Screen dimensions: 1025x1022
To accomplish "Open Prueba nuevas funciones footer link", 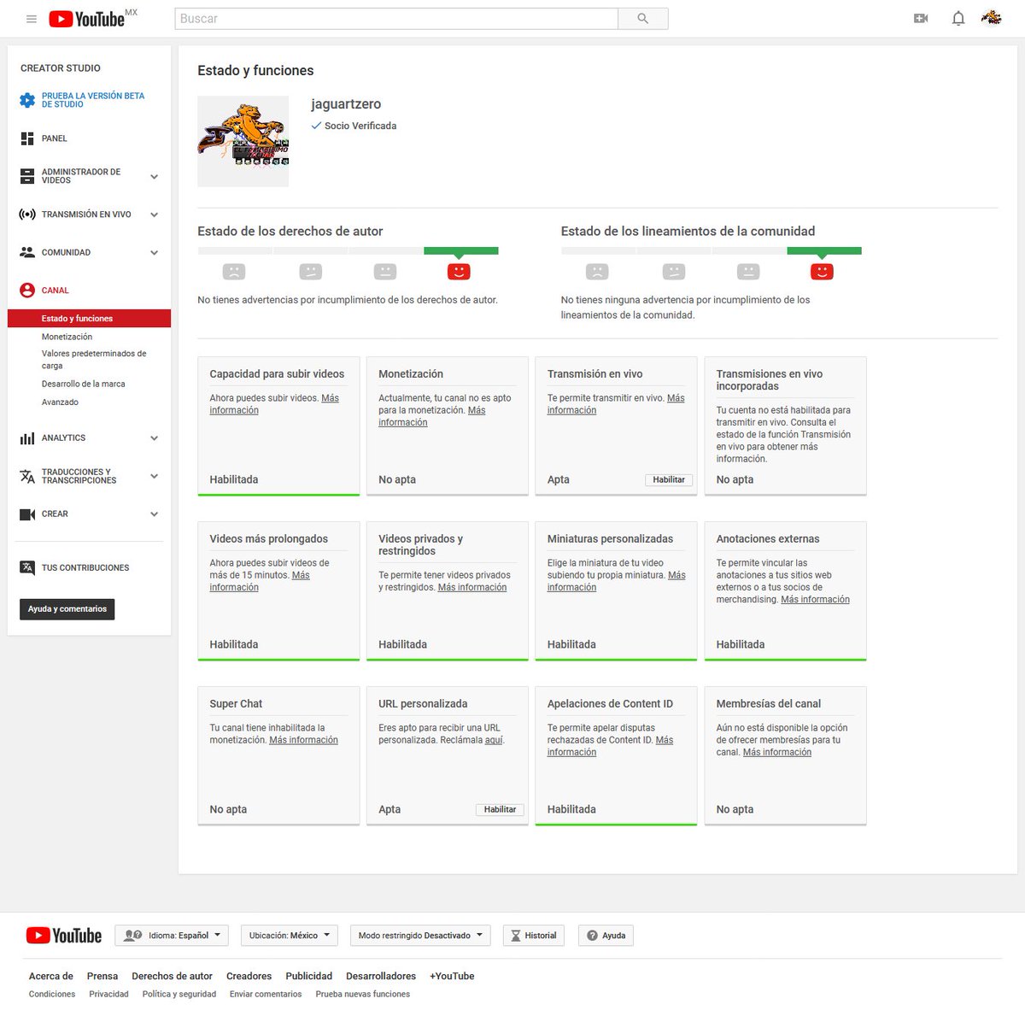I will tap(362, 994).
